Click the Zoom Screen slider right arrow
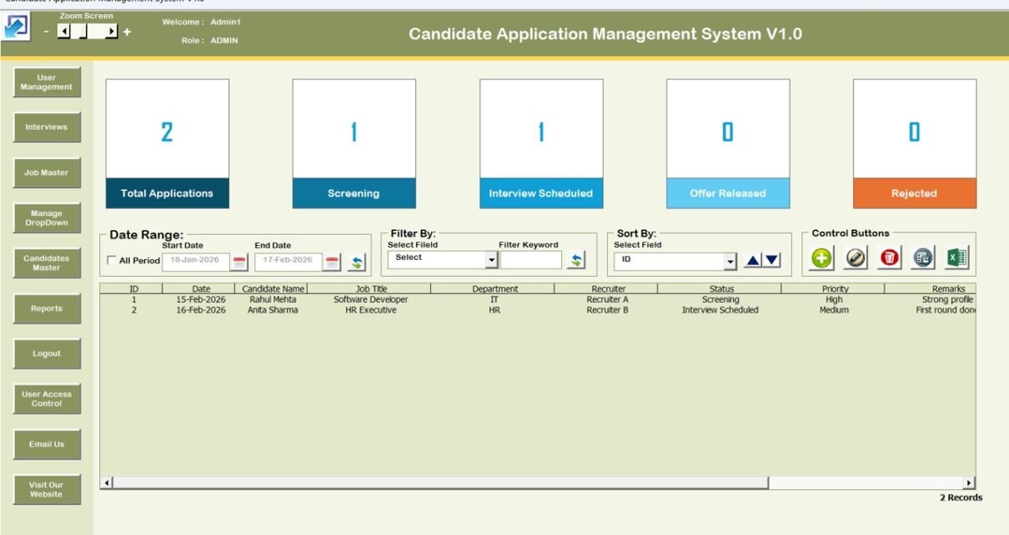The width and height of the screenshot is (1009, 535). coord(112,32)
